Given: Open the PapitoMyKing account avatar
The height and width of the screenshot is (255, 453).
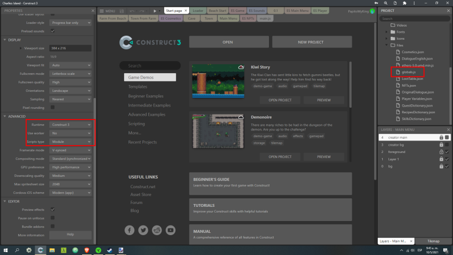Looking at the screenshot, I should (372, 11).
